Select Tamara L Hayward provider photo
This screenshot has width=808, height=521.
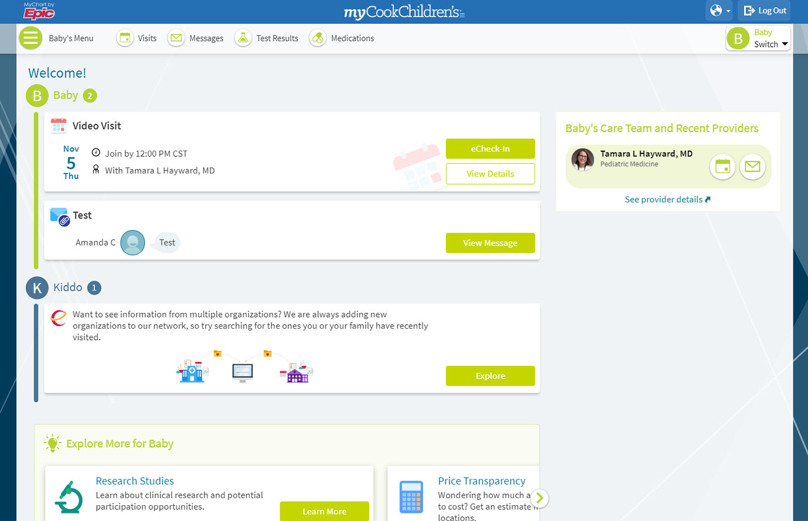[582, 159]
